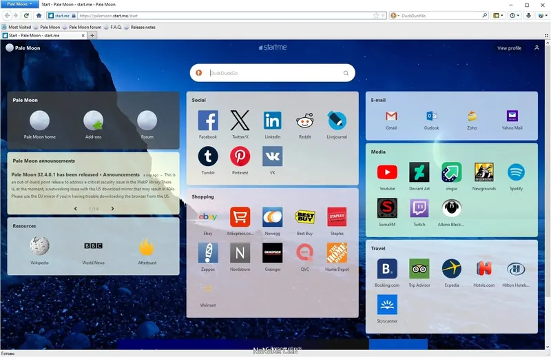551x357 pixels.
Task: Open the Livejournal shortcut
Action: click(337, 121)
